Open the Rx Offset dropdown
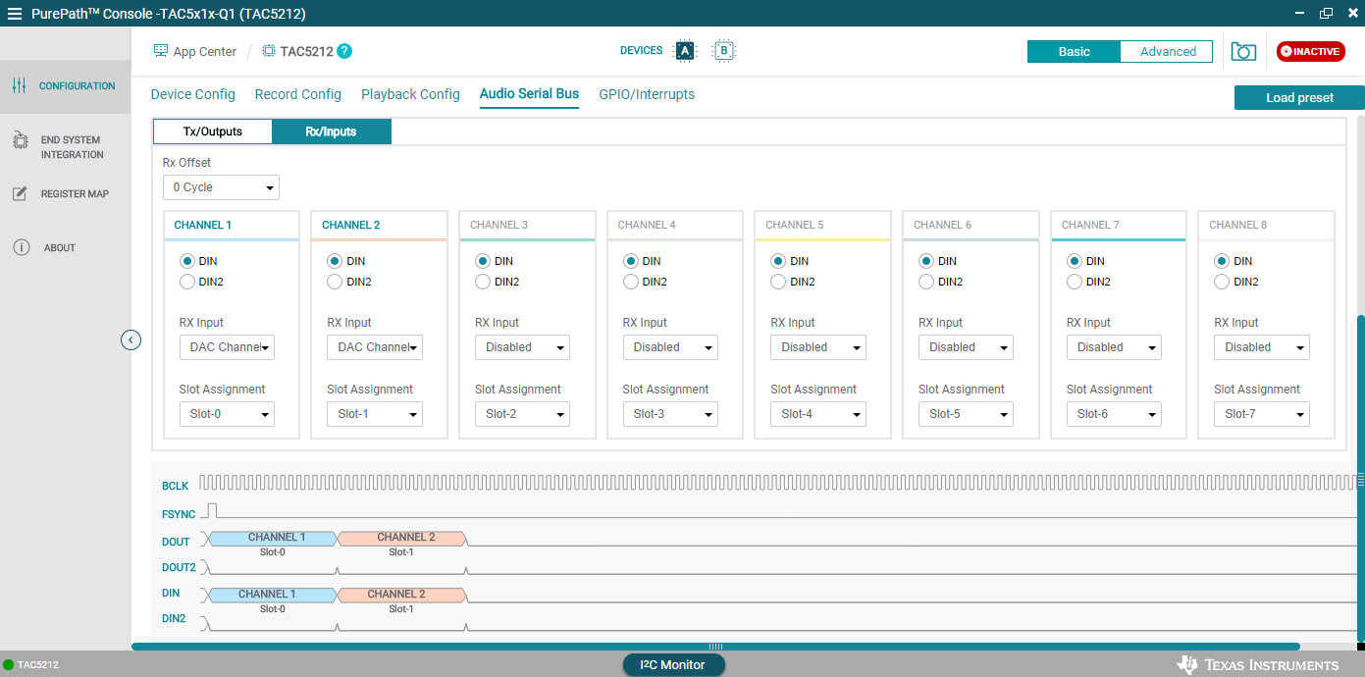 pos(221,187)
